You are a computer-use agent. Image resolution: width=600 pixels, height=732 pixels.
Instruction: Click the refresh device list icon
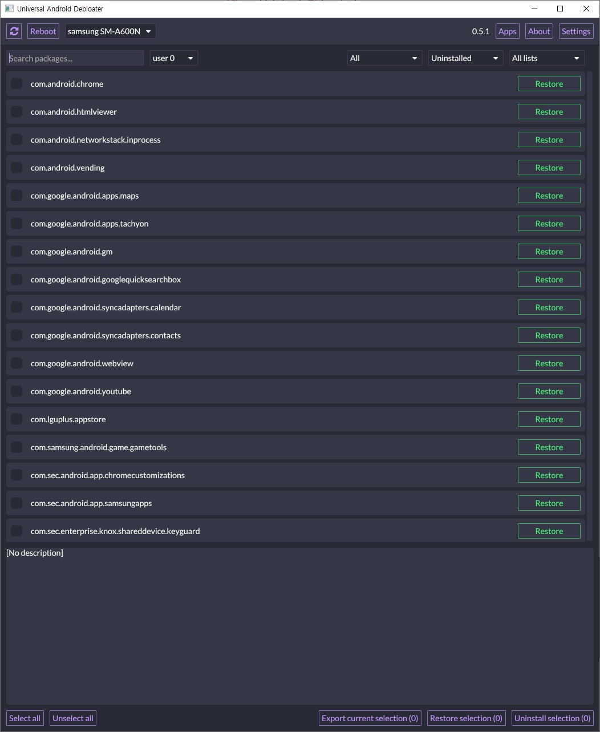[x=14, y=31]
